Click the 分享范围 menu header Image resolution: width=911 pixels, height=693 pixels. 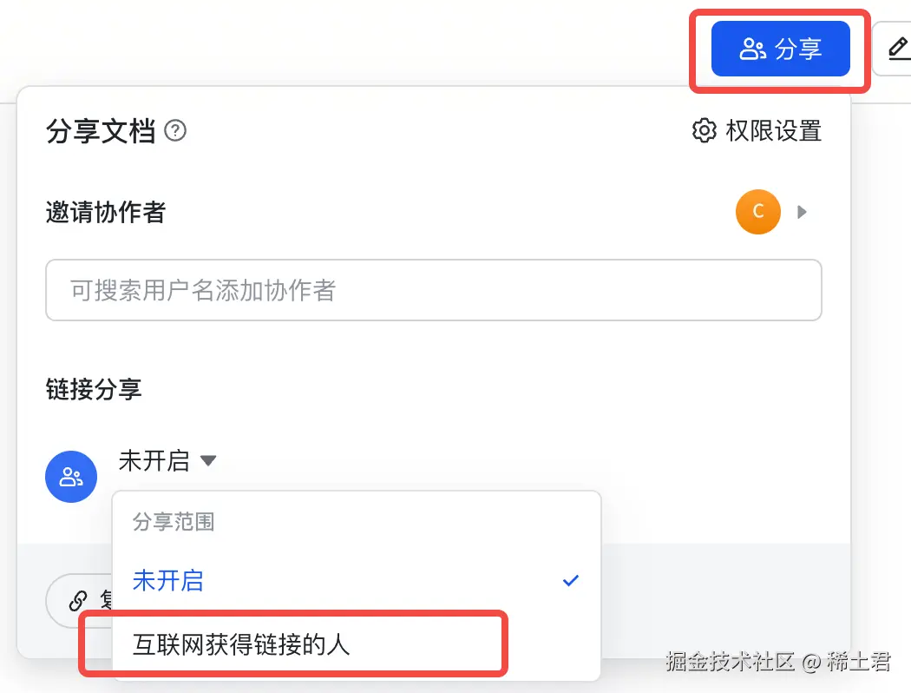[x=174, y=522]
